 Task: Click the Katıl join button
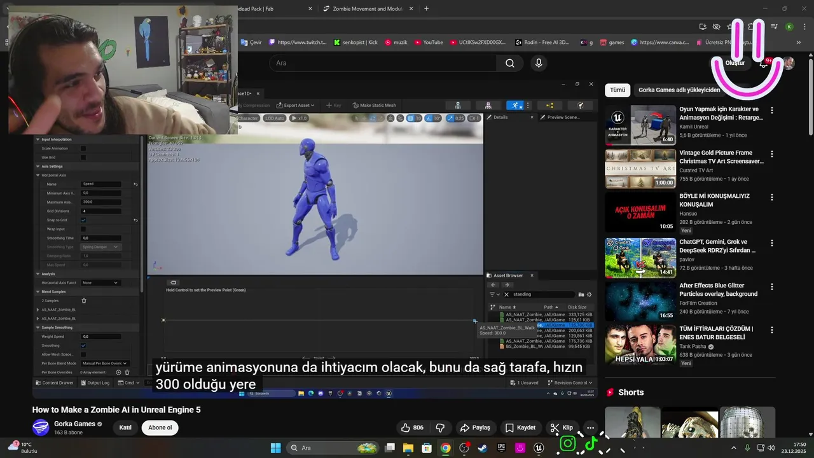pyautogui.click(x=125, y=427)
